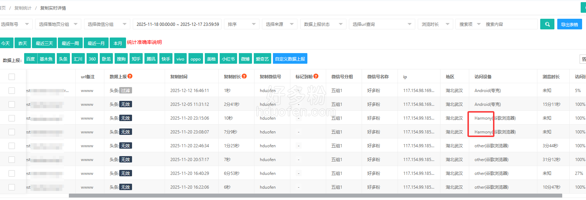Click 无效 tag in the 16:22:06 row
The width and height of the screenshot is (586, 200).
125,187
